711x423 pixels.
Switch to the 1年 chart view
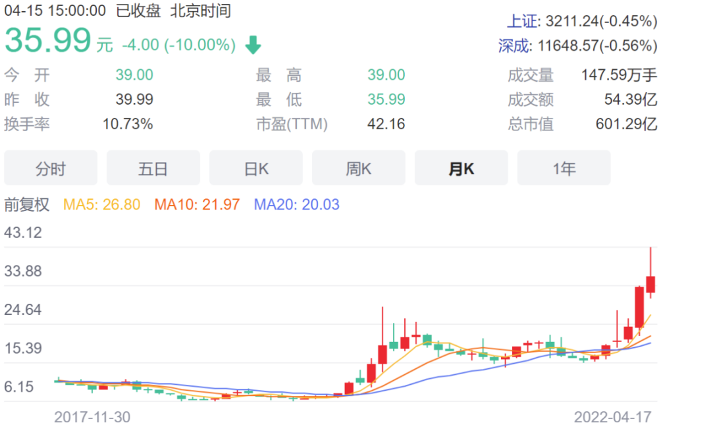[x=564, y=168]
